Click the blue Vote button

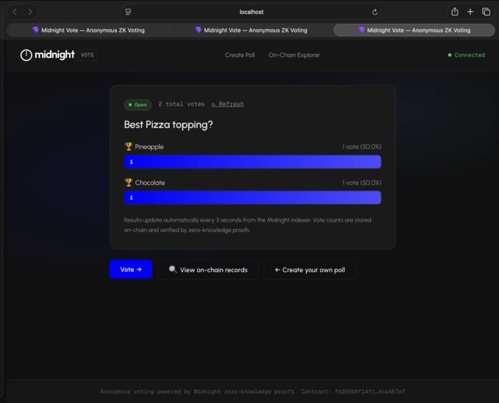point(131,269)
